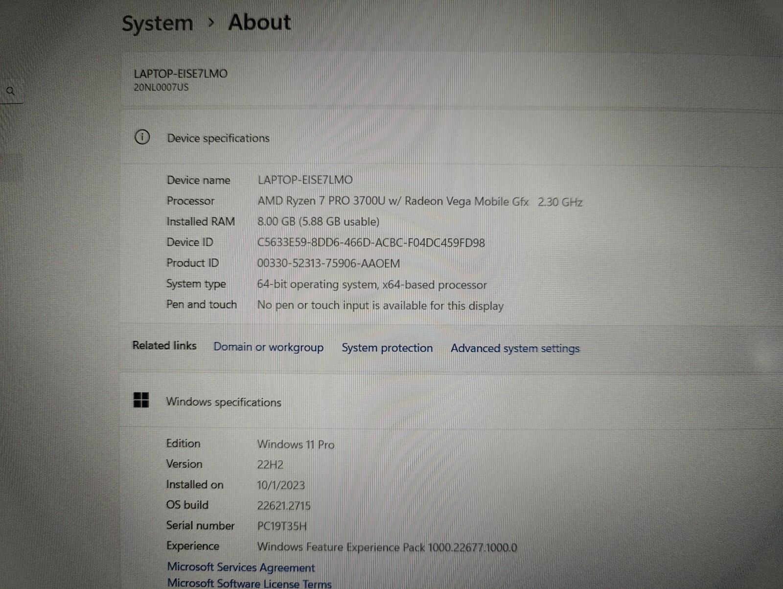Collapse the Device specifications section header
The height and width of the screenshot is (589, 783).
click(450, 138)
